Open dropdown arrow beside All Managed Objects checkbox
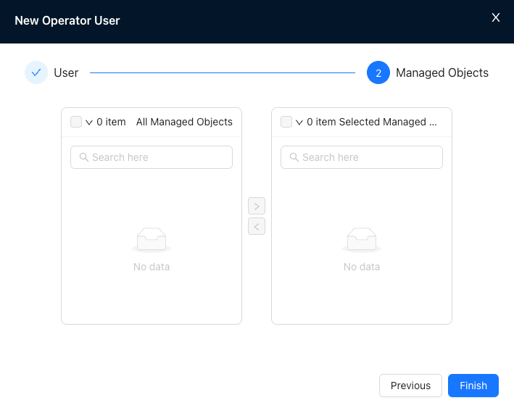514x408 pixels. coord(89,122)
